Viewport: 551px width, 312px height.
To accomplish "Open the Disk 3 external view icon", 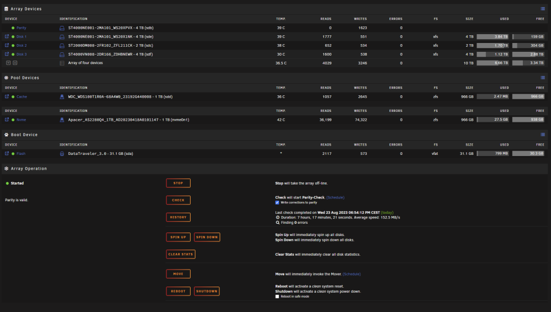I will [x=7, y=54].
